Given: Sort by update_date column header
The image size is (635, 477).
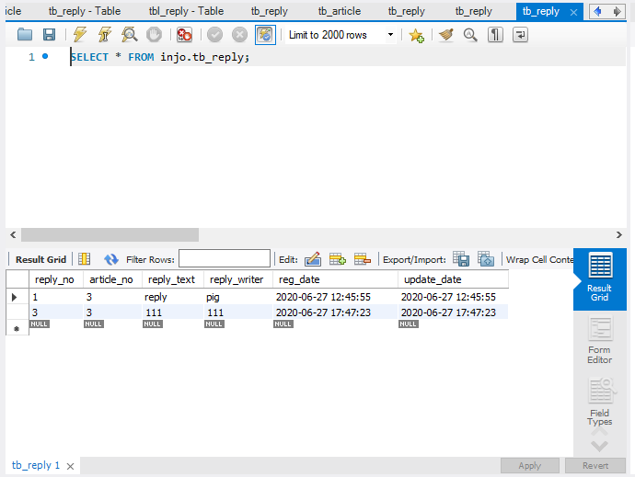Looking at the screenshot, I should point(453,279).
